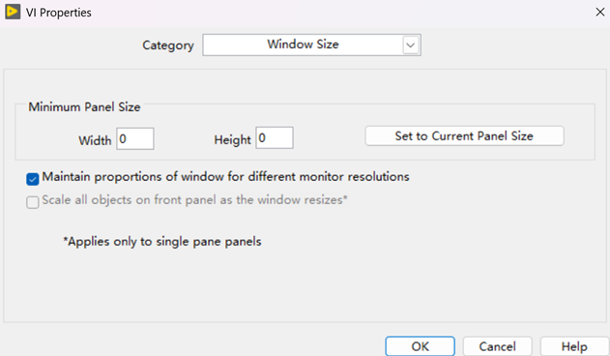Screen dimensions: 610x356
Task: Click the Height input field
Action: tap(275, 138)
